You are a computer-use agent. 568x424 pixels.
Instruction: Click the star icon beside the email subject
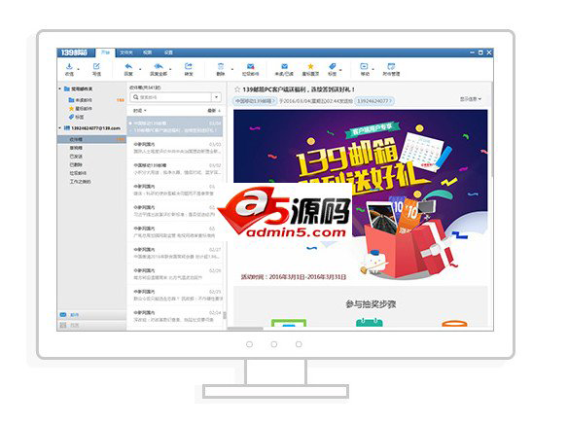pyautogui.click(x=237, y=89)
